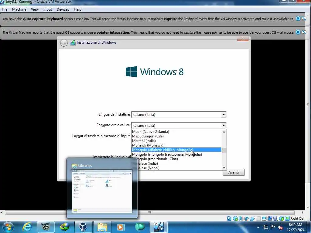The image size is (311, 233).
Task: Click the keyboard capture green arrow icon
Action: [x=287, y=218]
